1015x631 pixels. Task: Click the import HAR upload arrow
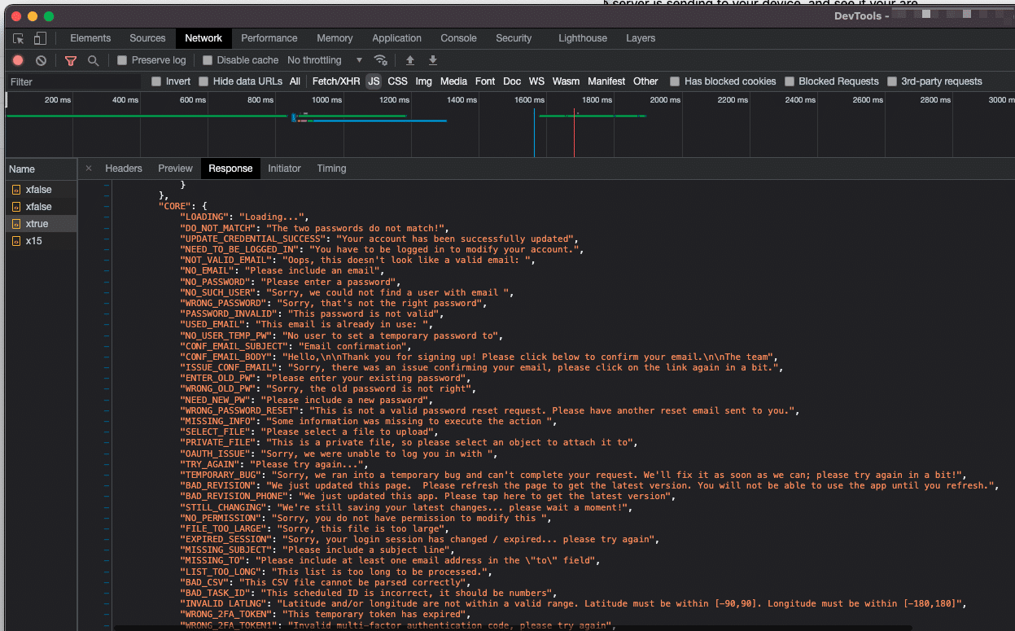point(410,60)
